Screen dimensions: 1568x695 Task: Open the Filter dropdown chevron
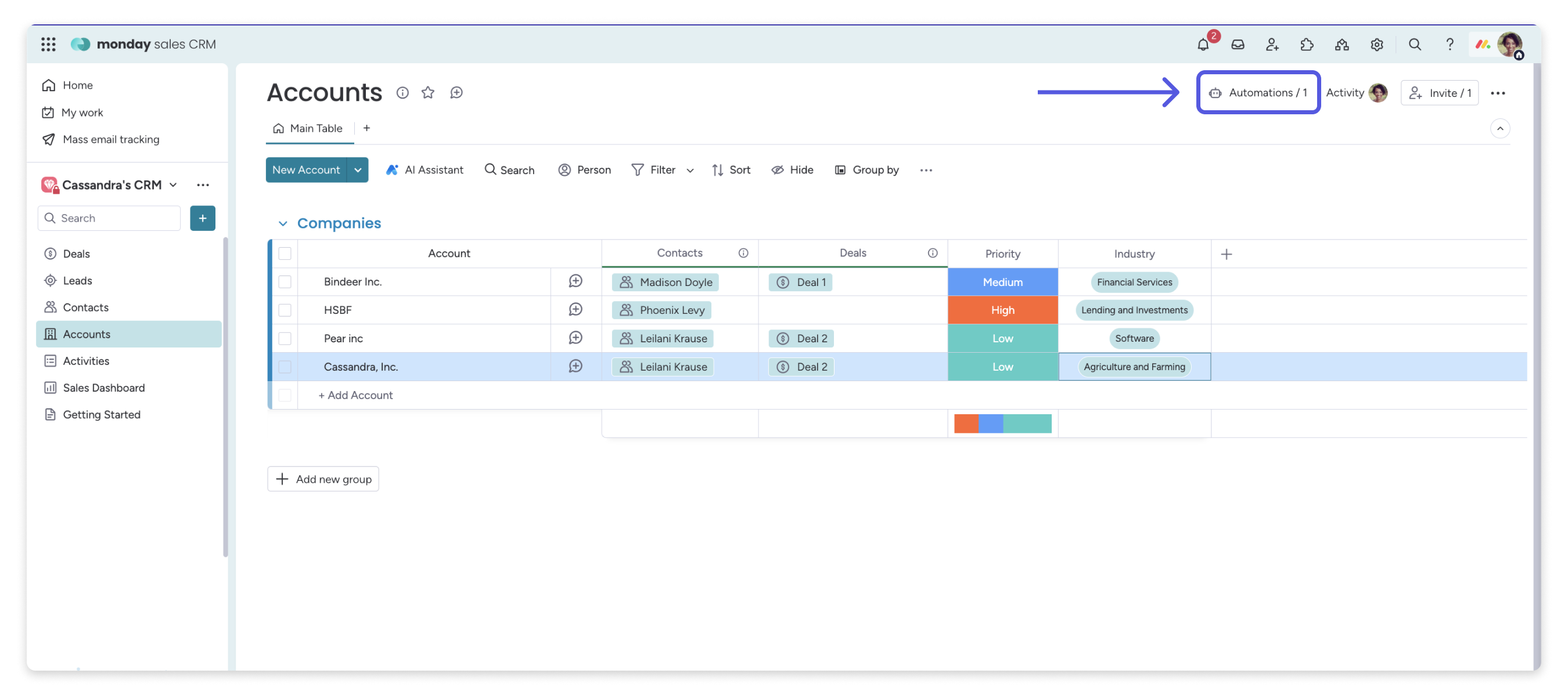(690, 171)
